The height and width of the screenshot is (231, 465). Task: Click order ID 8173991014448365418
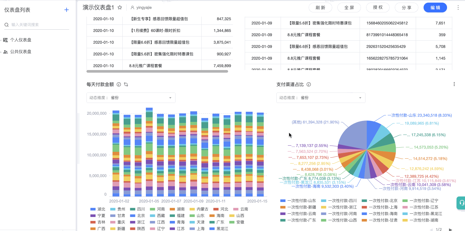click(x=387, y=35)
